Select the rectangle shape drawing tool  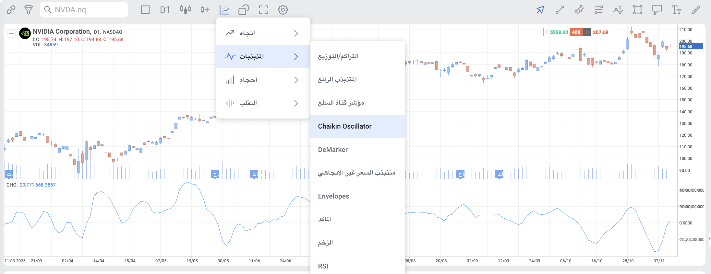(x=638, y=10)
